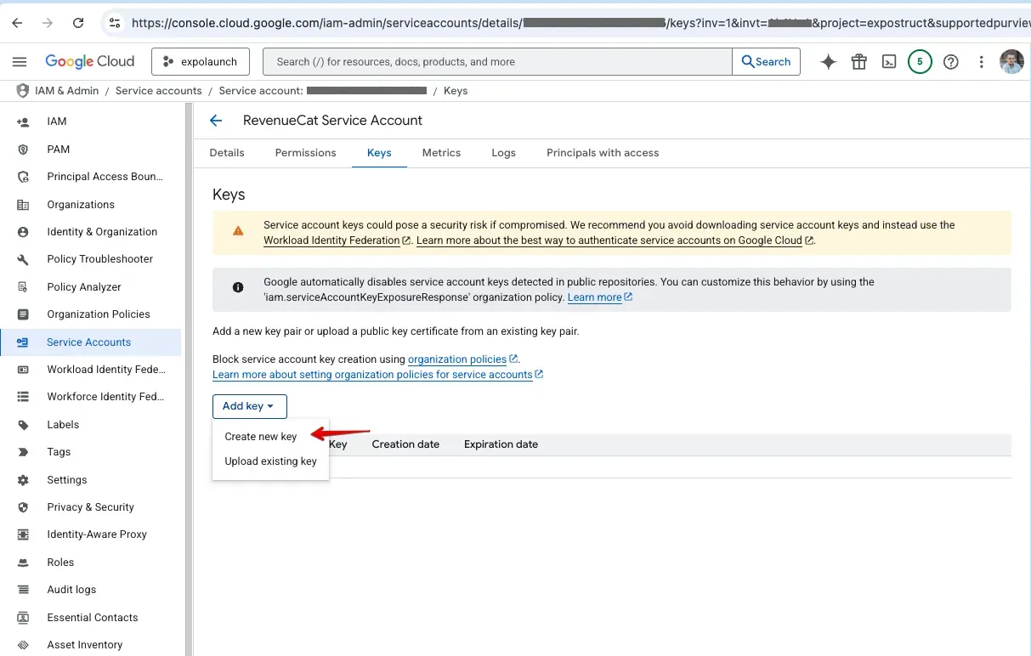Open Organization Policies in the sidebar
This screenshot has height=656, width=1031.
click(99, 314)
